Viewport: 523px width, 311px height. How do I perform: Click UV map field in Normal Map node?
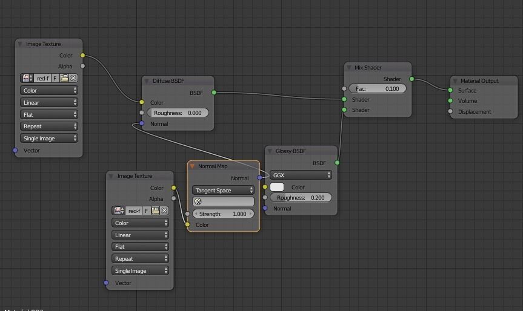(223, 201)
